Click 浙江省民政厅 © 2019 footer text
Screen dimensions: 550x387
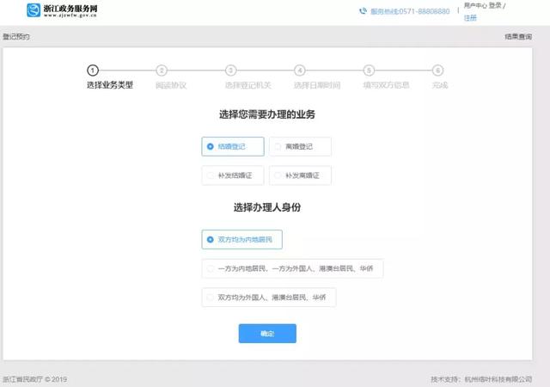tap(35, 379)
